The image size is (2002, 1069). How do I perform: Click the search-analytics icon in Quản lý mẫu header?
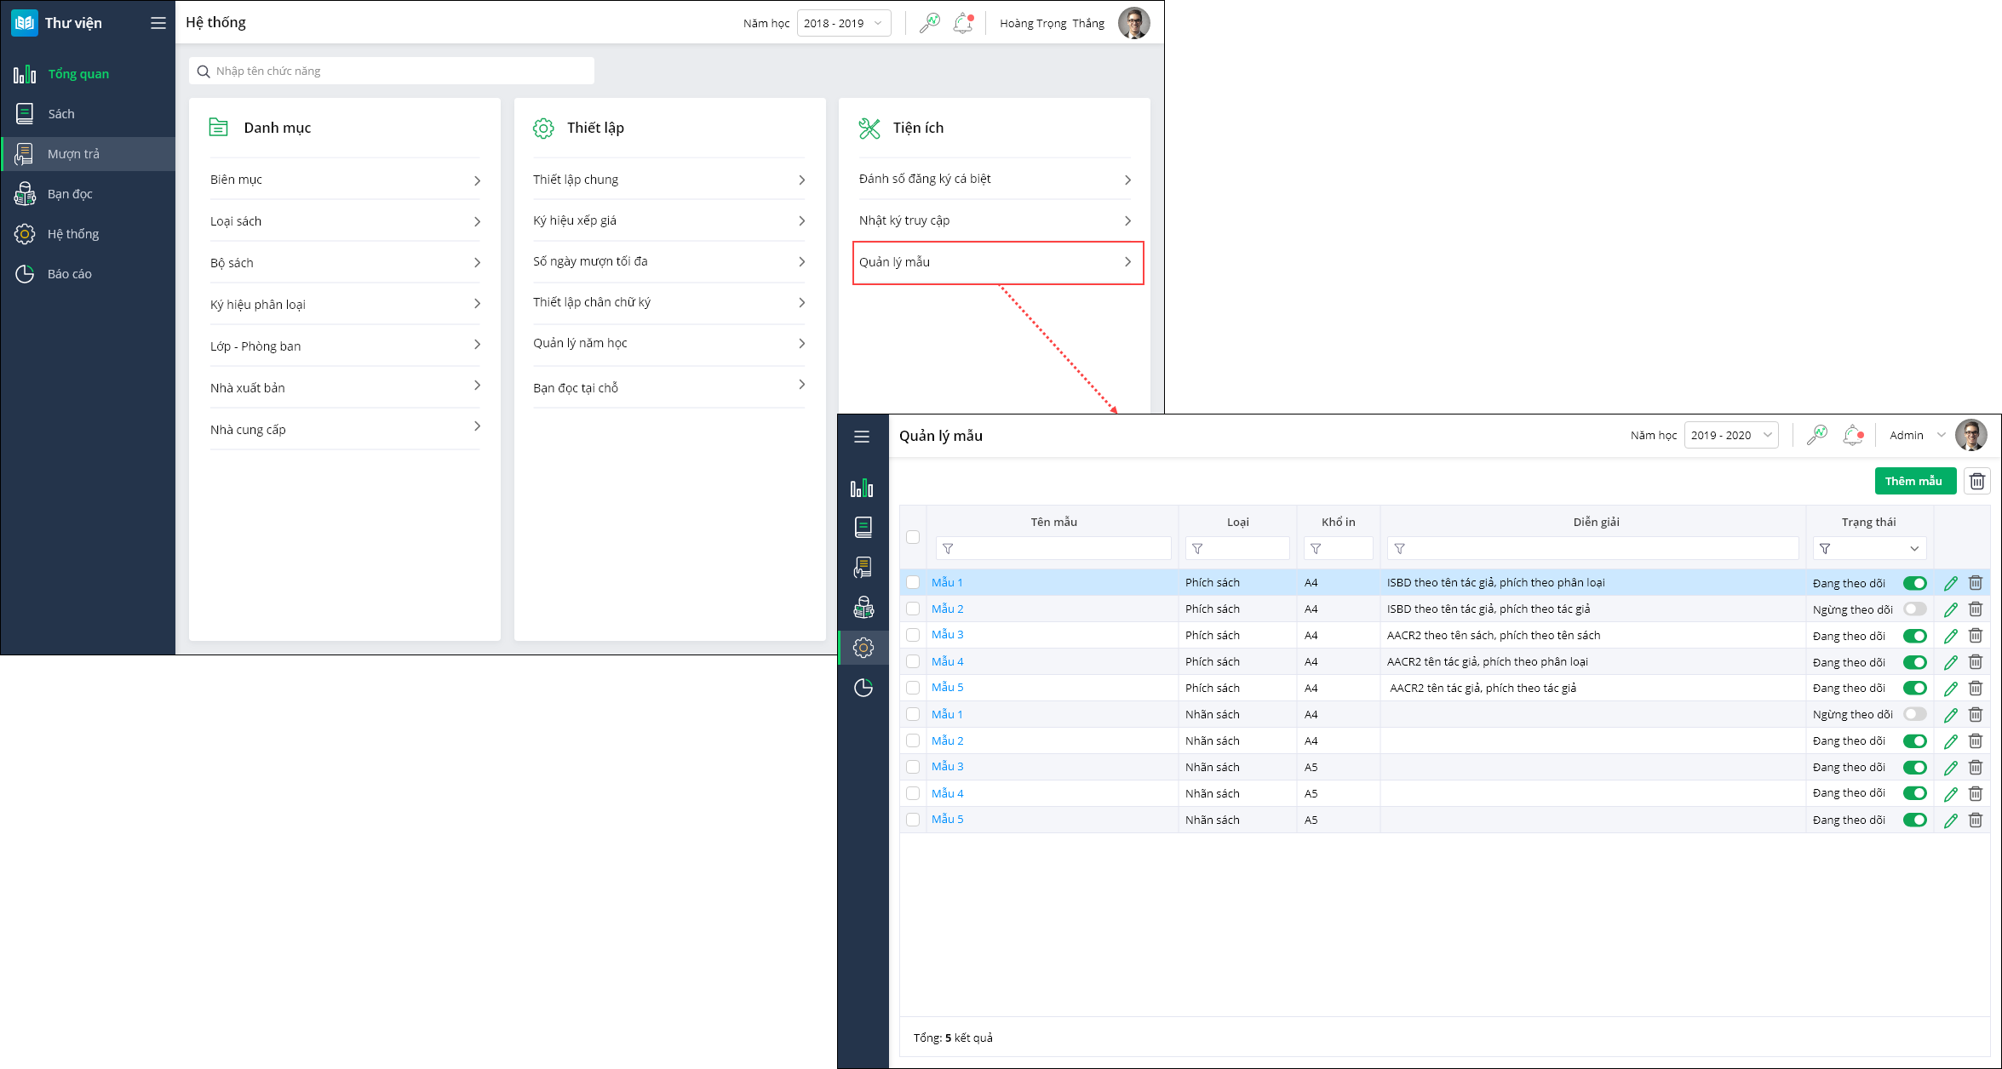coord(1816,435)
